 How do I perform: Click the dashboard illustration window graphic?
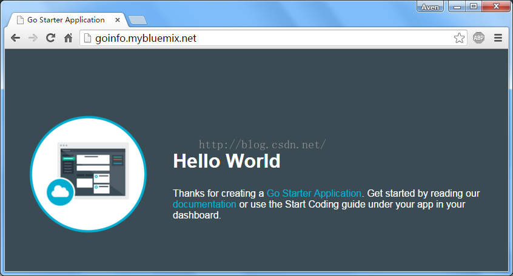point(93,170)
